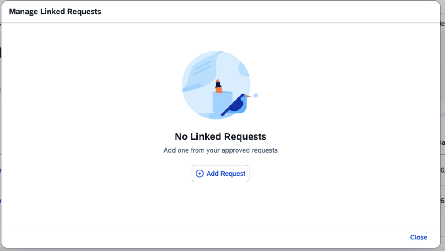Click the light blue cup in the illustration
The image size is (445, 251).
223,102
